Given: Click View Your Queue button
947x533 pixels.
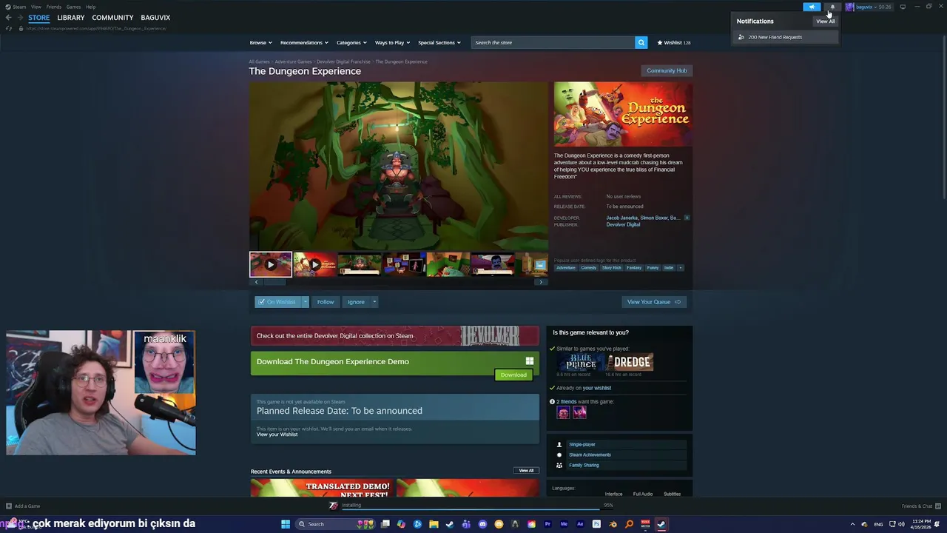Looking at the screenshot, I should [654, 302].
